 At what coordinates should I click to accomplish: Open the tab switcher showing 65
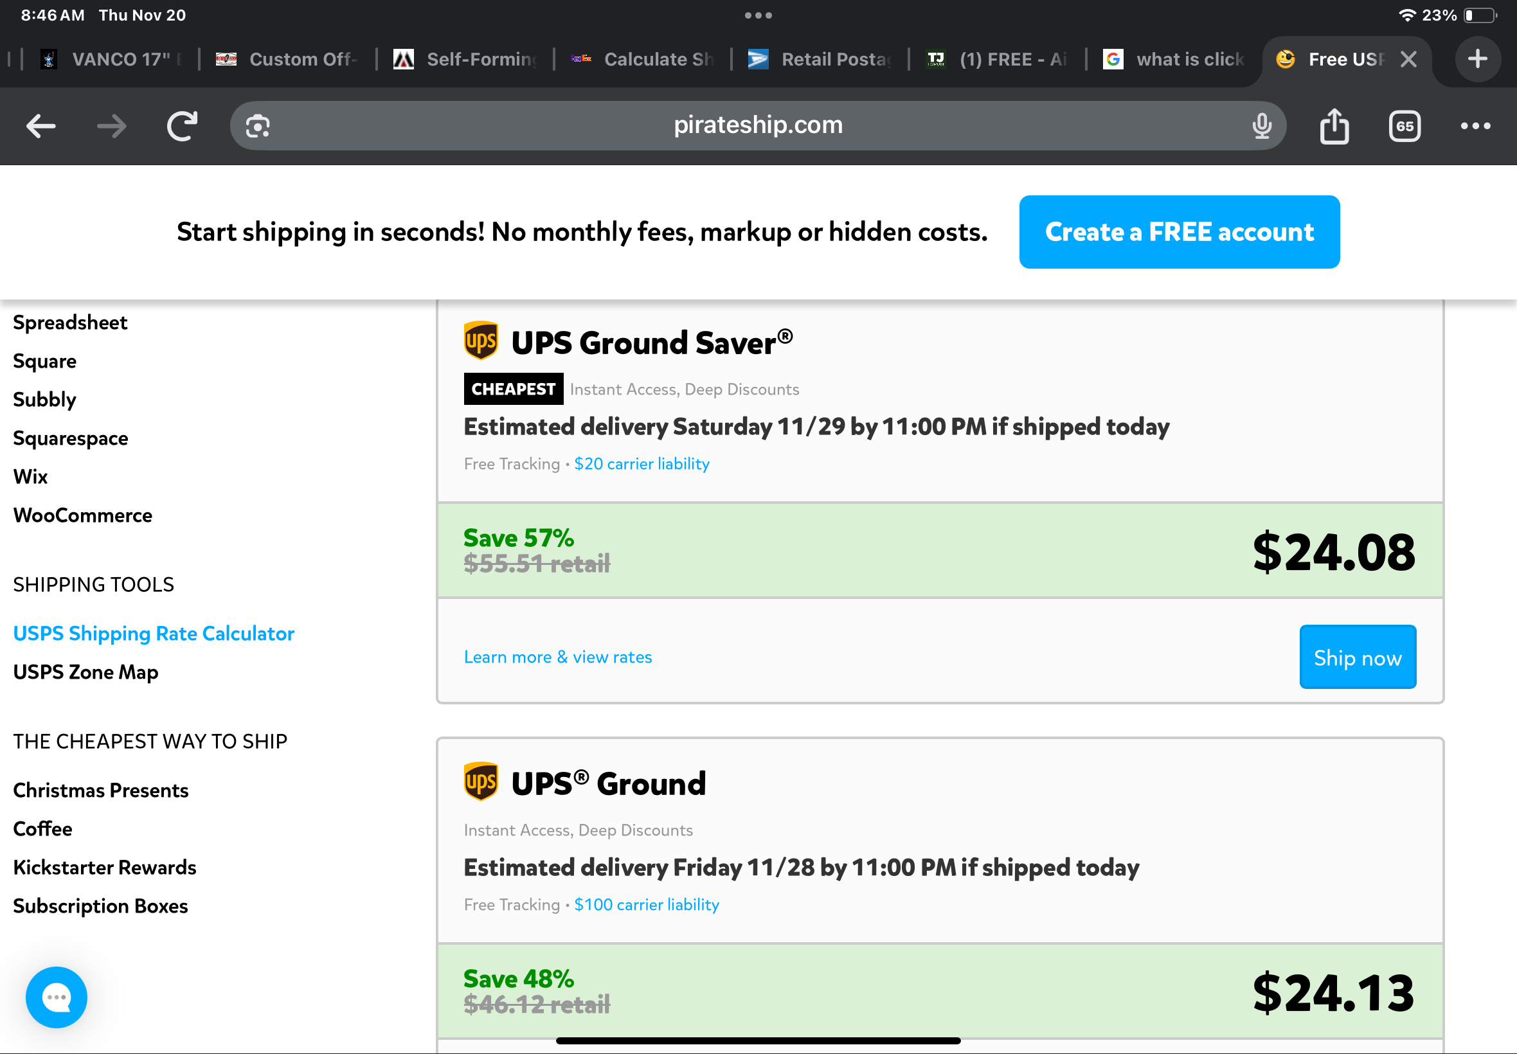1405,125
